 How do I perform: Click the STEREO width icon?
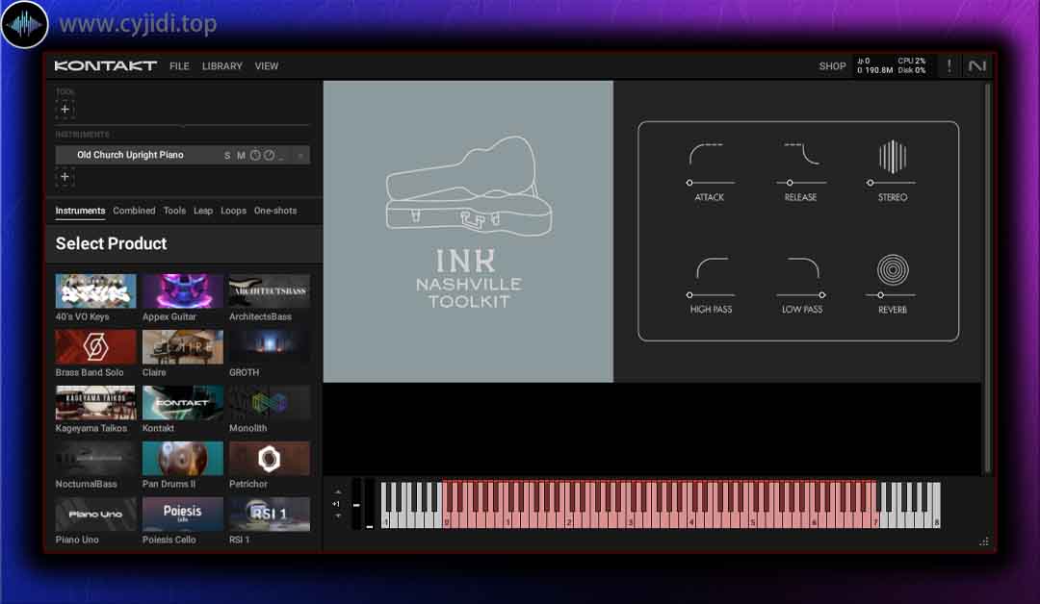tap(893, 157)
